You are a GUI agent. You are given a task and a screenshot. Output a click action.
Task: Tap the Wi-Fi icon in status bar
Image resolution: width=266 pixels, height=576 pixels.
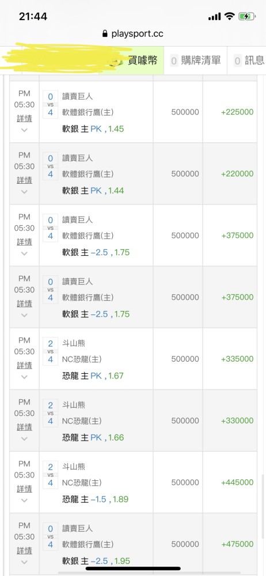(230, 16)
